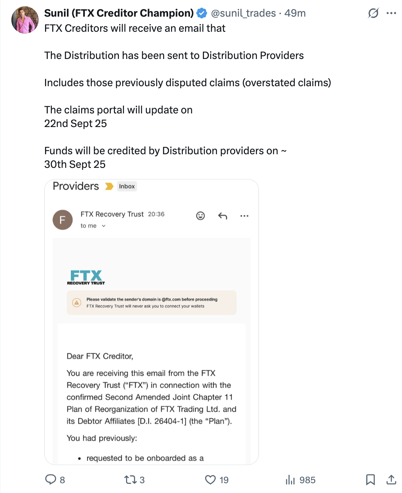
Task: Click the yellow warning triangle in the validation banner
Action: [77, 302]
